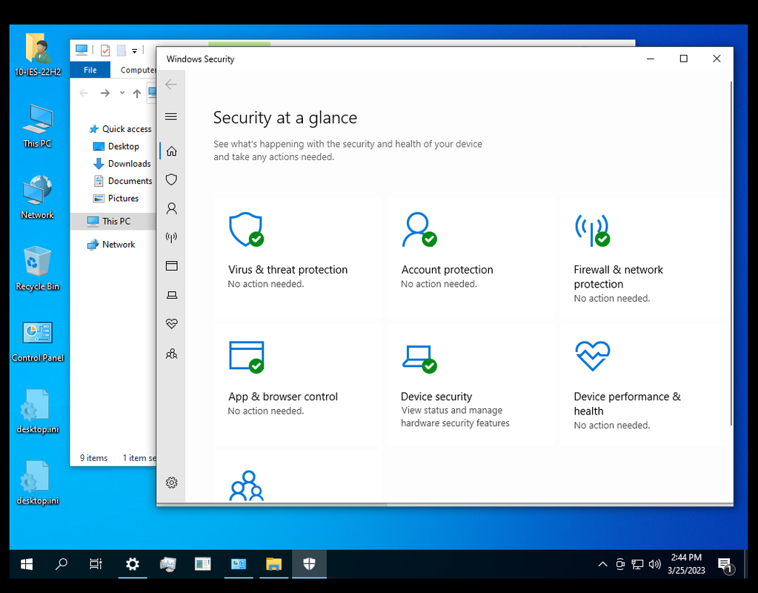Viewport: 758px width, 593px height.
Task: Select Network in Explorer navigation pane
Action: coord(111,245)
